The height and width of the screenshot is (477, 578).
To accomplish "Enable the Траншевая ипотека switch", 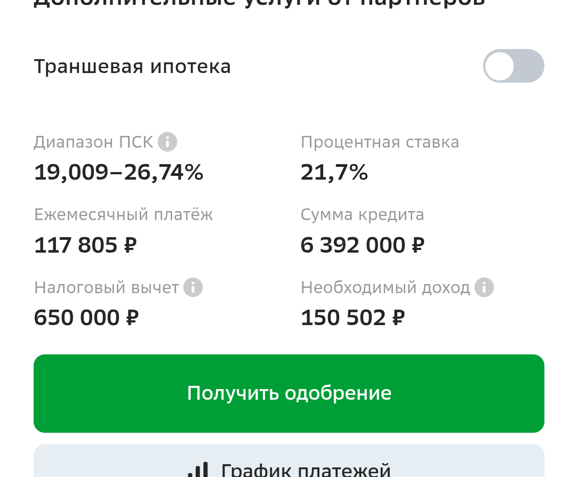I will pyautogui.click(x=513, y=66).
